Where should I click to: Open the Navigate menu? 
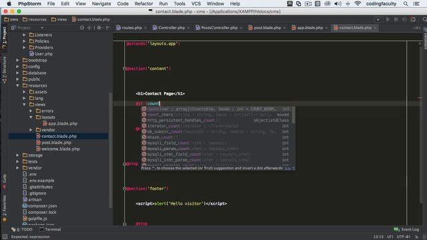click(101, 3)
